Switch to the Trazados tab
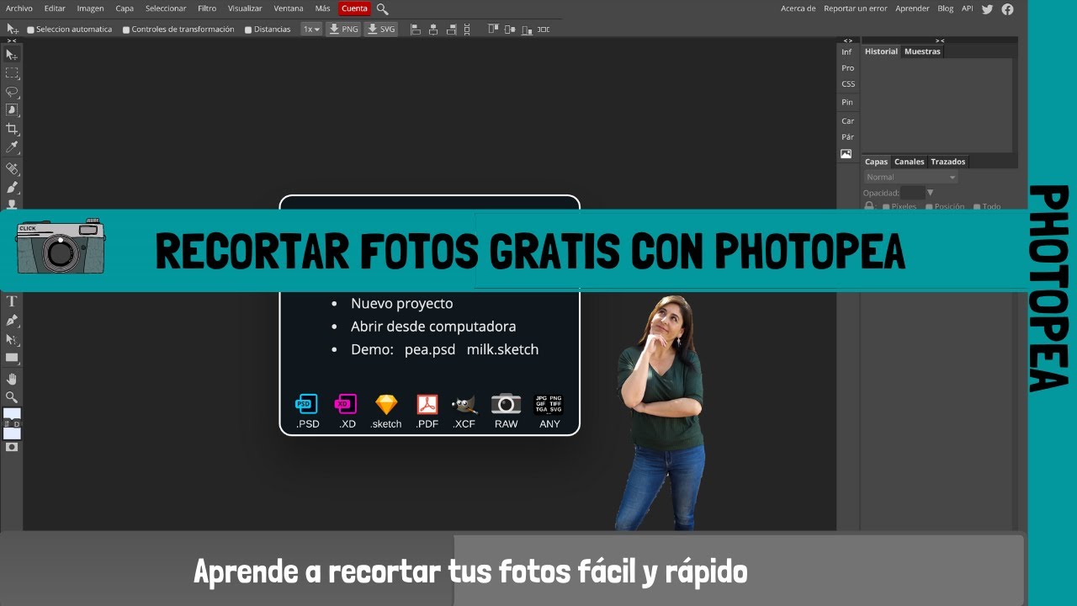Image resolution: width=1077 pixels, height=606 pixels. point(948,162)
